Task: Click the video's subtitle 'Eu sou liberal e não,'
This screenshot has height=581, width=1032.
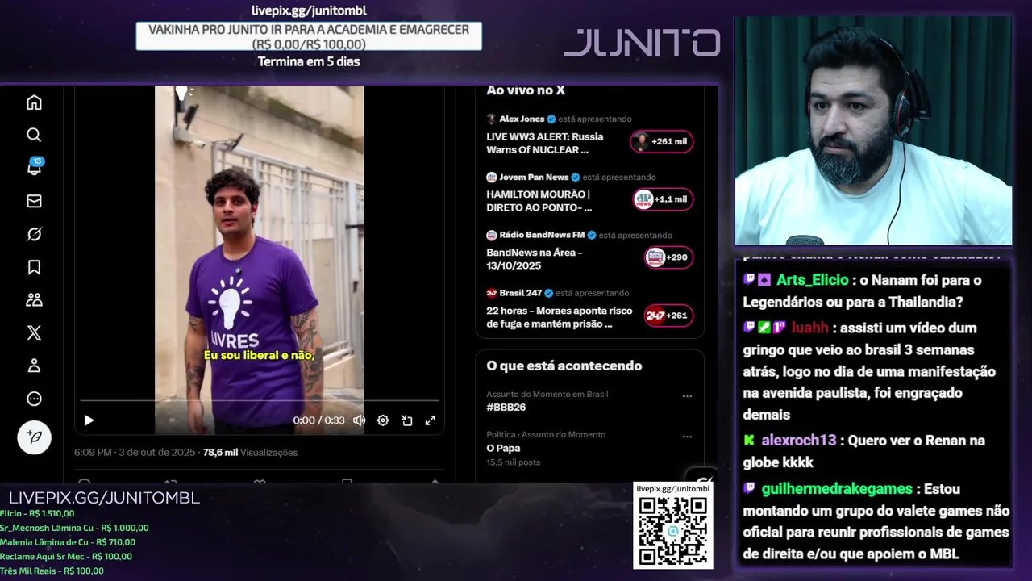Action: pos(259,355)
